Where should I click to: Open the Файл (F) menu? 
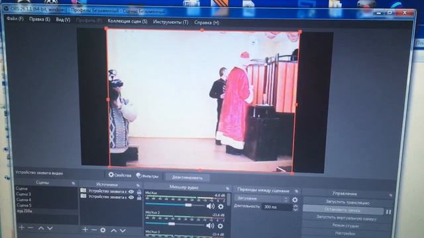15,19
